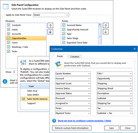
Task: Close the Customize dialog with X
Action: tap(134, 49)
